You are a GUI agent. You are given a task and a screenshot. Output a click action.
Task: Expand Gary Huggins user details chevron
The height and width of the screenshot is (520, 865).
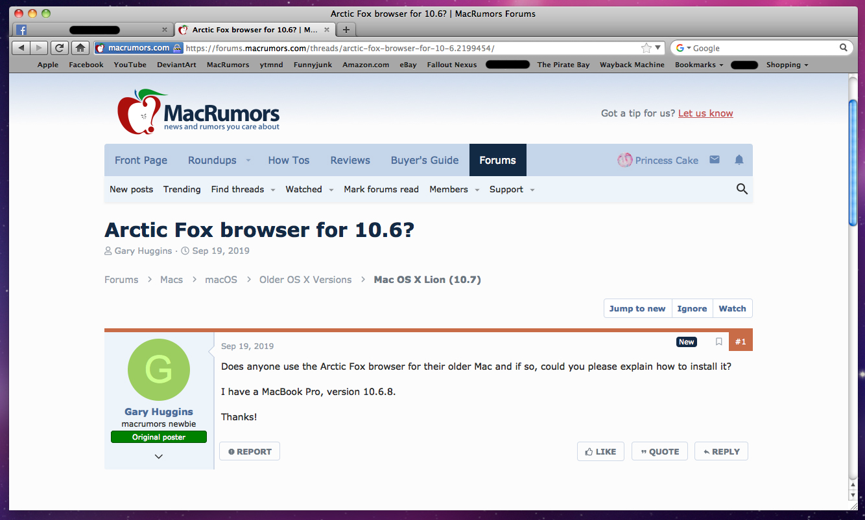click(x=159, y=457)
